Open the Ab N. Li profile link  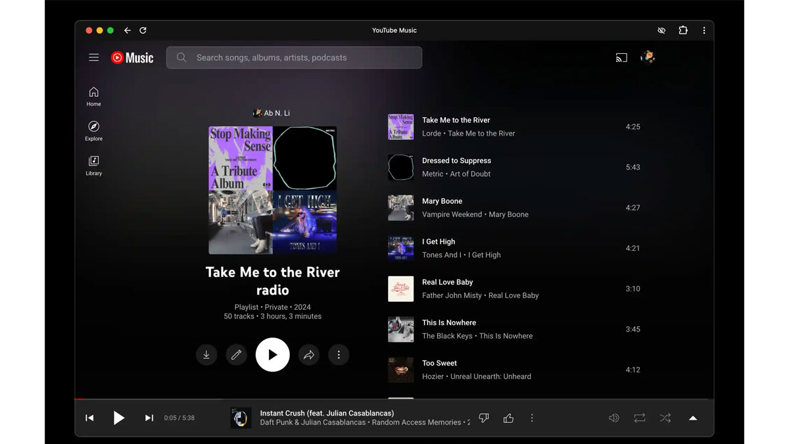(x=272, y=113)
